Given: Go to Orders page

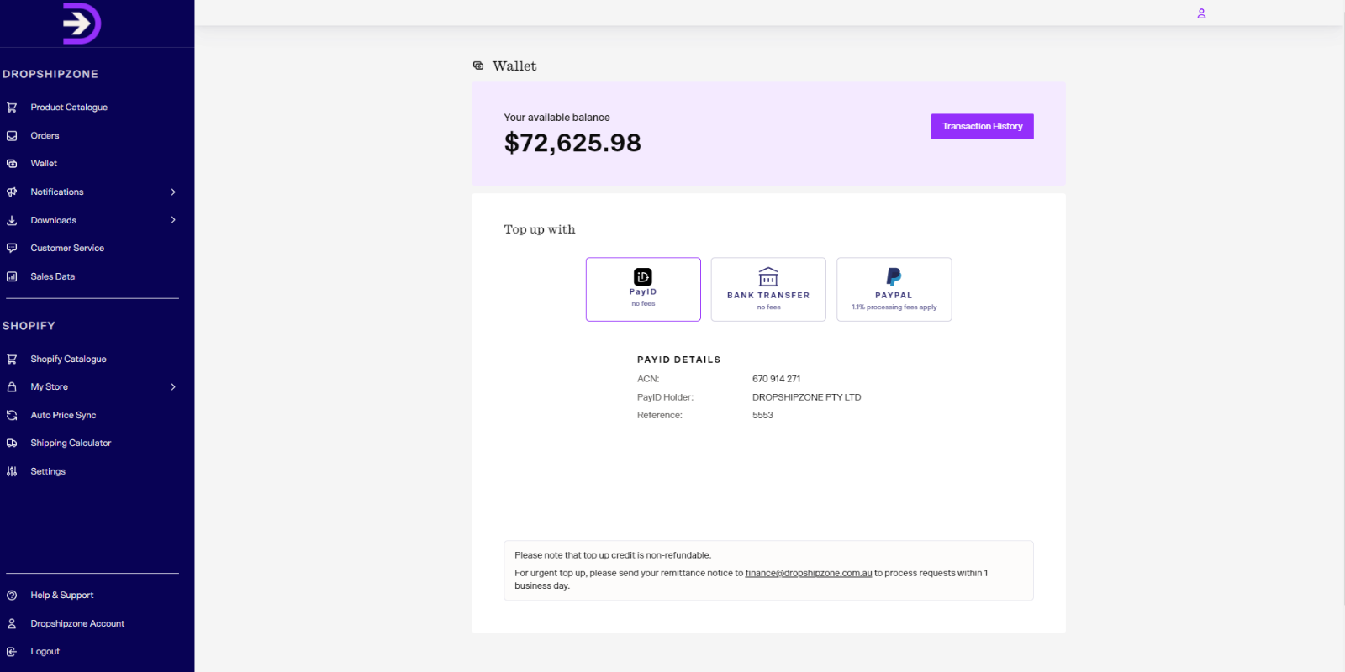Looking at the screenshot, I should tap(45, 135).
